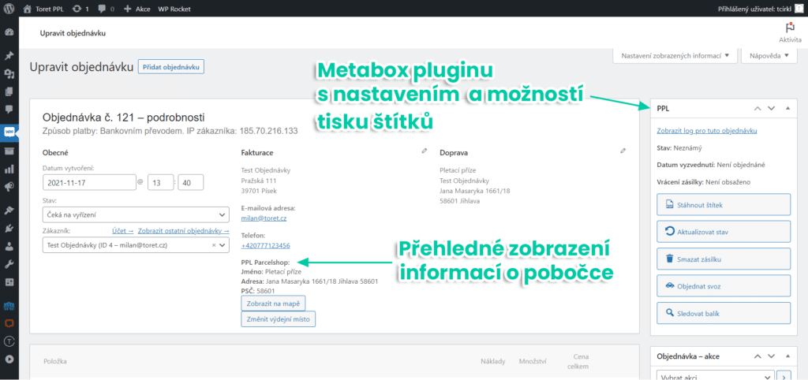Image resolution: width=808 pixels, height=380 pixels.
Task: Click Sledovat balík button
Action: 724,312
